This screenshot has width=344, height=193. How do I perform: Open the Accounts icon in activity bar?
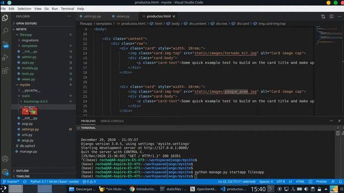point(5,159)
